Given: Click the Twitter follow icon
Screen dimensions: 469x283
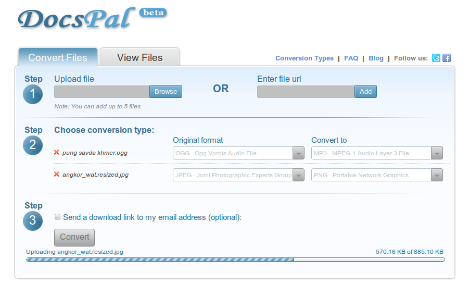Looking at the screenshot, I should click(436, 58).
